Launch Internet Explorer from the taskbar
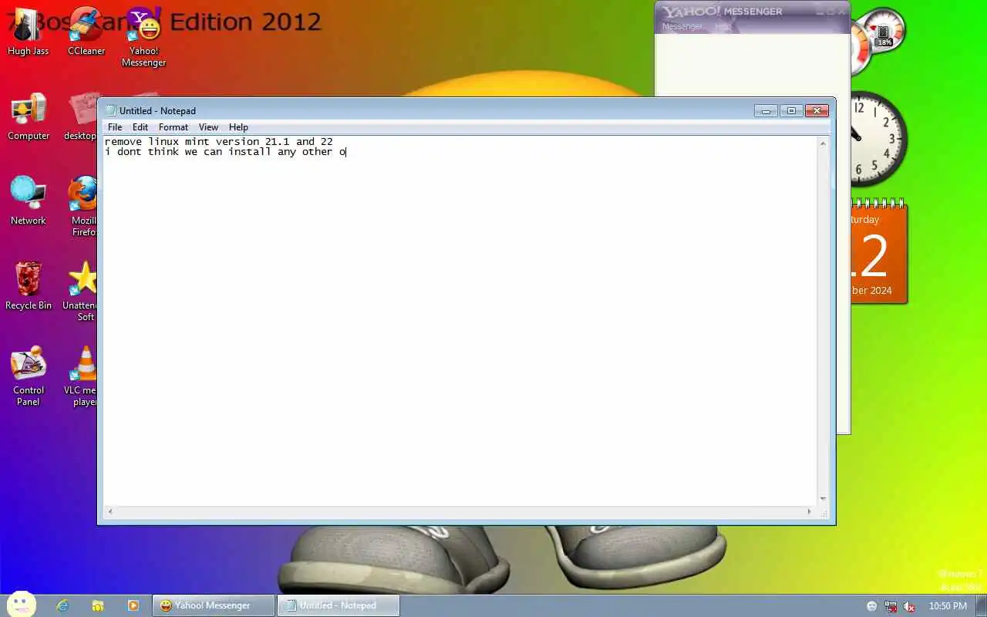This screenshot has width=987, height=617. [62, 605]
